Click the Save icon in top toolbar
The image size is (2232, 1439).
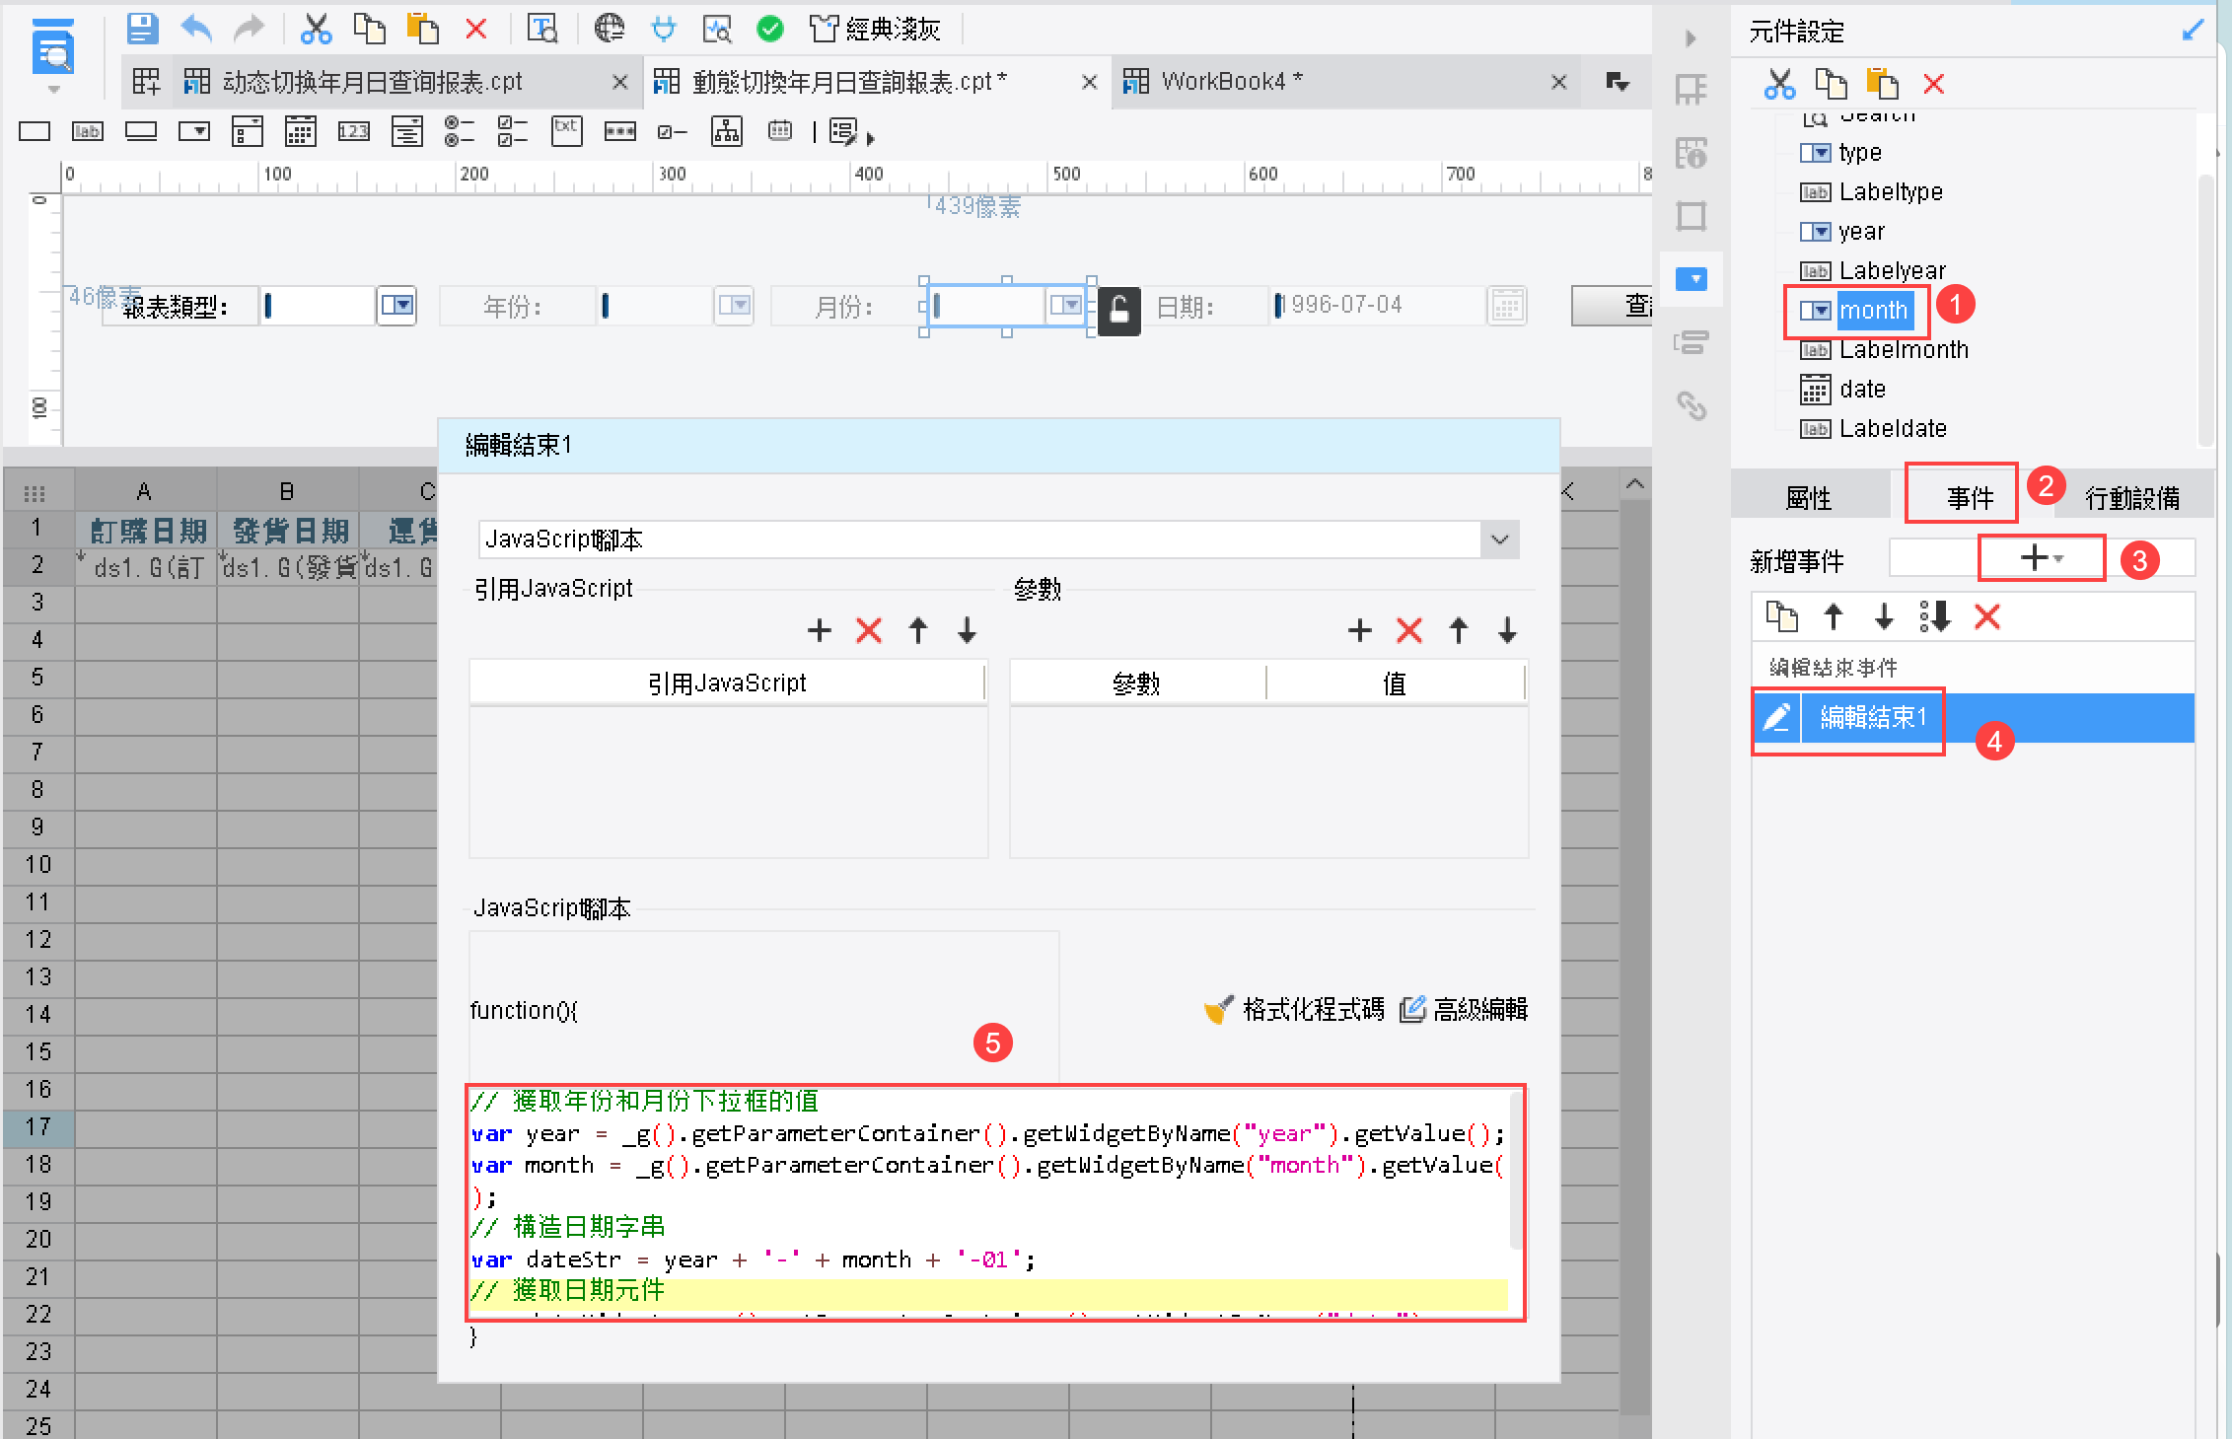(x=142, y=29)
